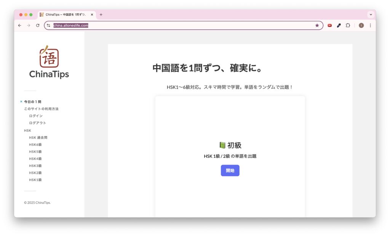Go back to previous page
Screen dimensions: 390x236
(x=20, y=26)
